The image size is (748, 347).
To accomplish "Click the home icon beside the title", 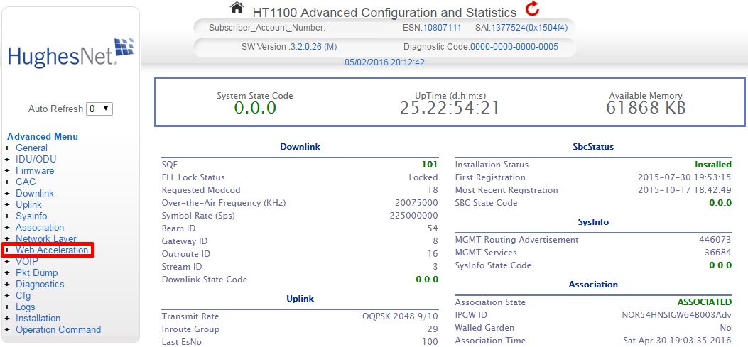I will [237, 8].
